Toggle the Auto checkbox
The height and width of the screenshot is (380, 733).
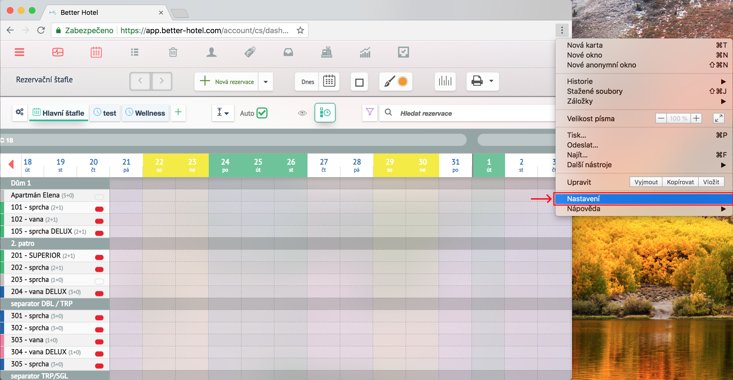coord(262,113)
